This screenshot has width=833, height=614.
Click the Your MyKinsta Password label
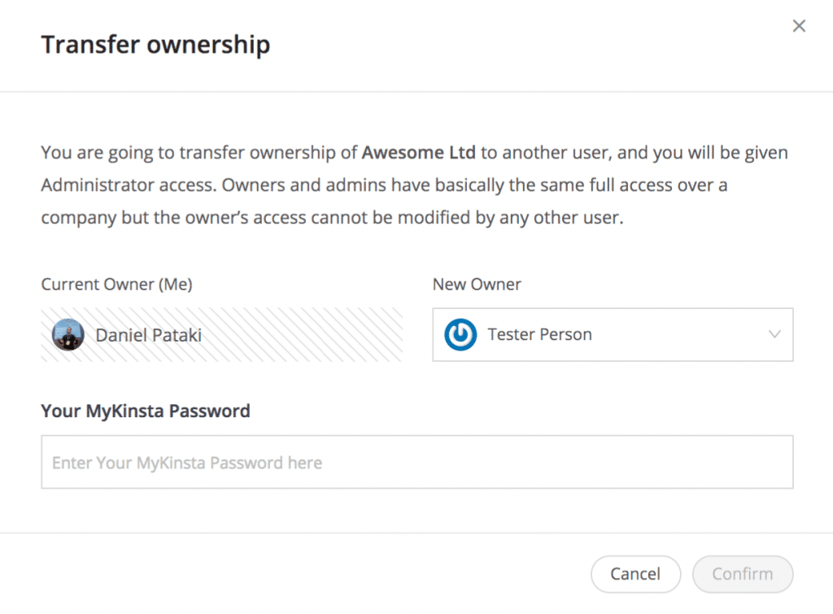146,412
